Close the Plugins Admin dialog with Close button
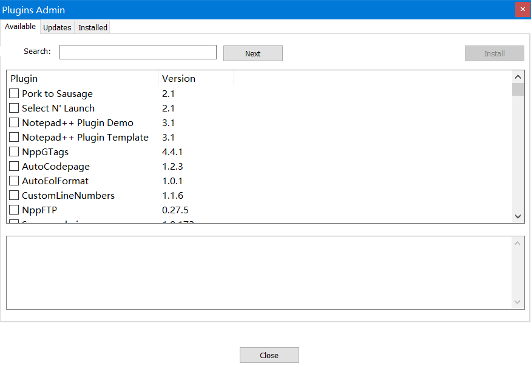 (269, 355)
